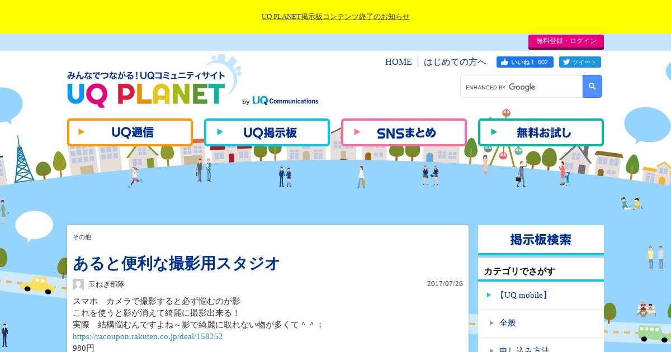This screenshot has height=352, width=671.
Task: Open the SNSまとめ navigation tab
Action: pyautogui.click(x=404, y=132)
